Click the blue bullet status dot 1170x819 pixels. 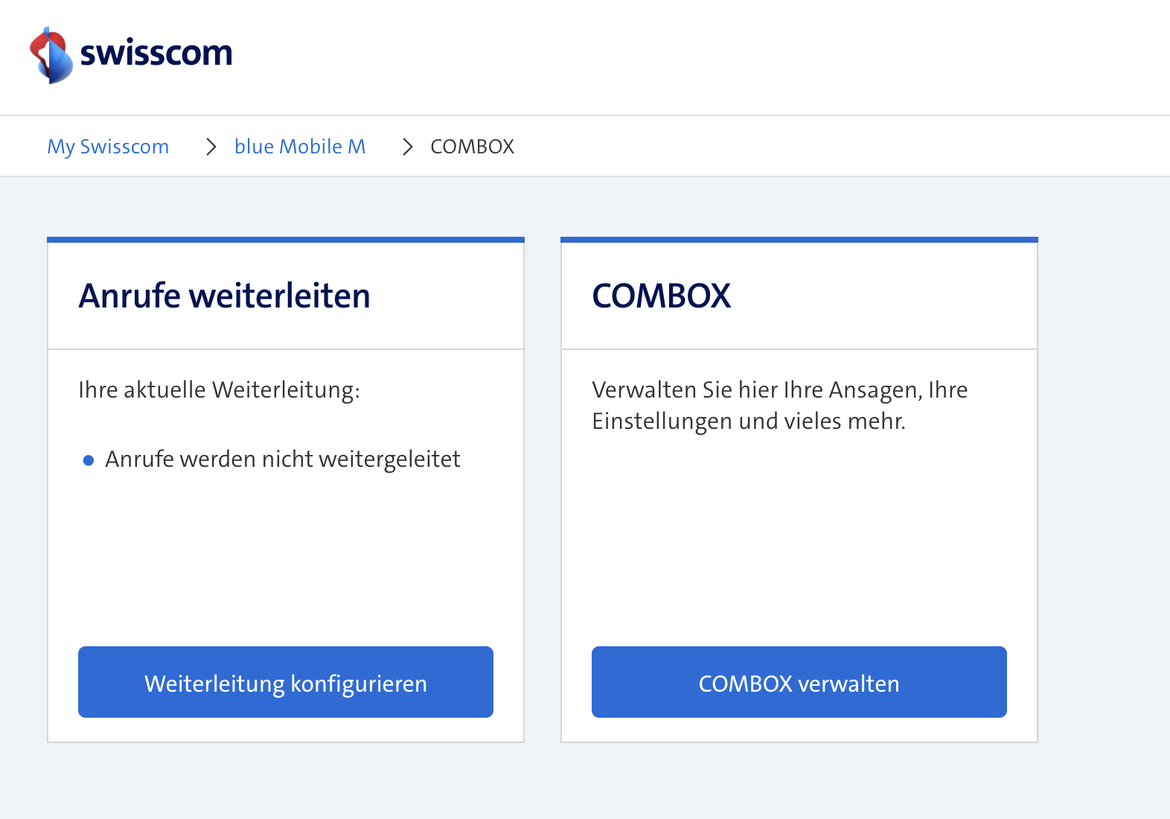coord(89,460)
